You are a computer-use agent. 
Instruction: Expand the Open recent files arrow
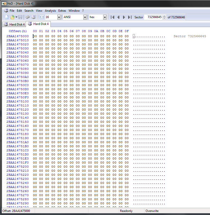16,17
